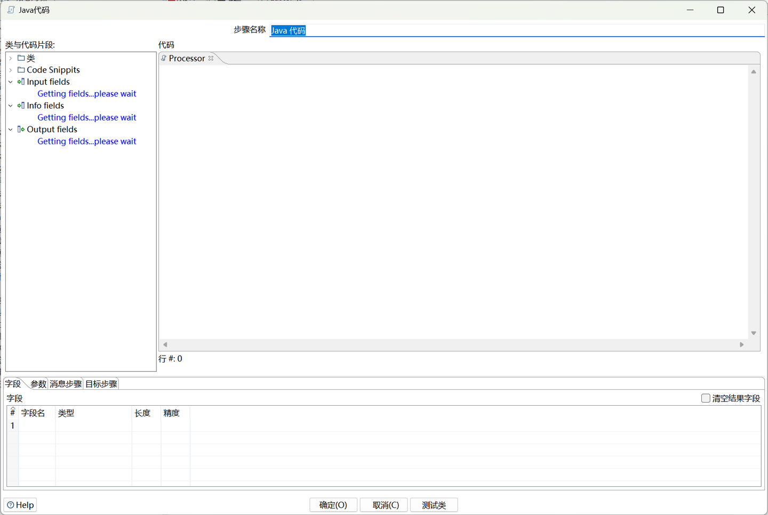768x515 pixels.
Task: Close the Processor tab with its X
Action: point(211,58)
